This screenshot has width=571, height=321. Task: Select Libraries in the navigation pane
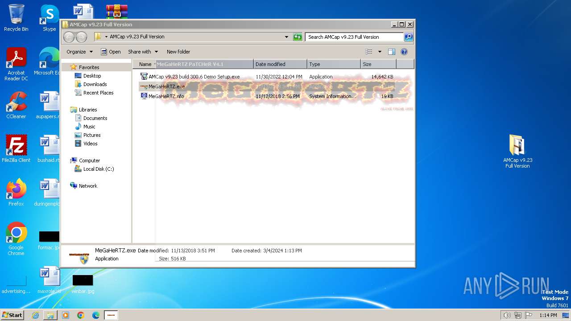[88, 110]
